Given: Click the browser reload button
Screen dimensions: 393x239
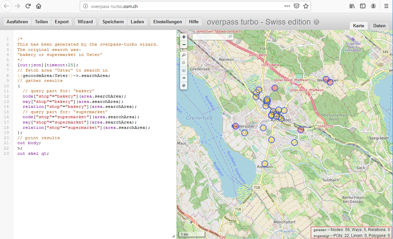Looking at the screenshot, I should 28,6.
